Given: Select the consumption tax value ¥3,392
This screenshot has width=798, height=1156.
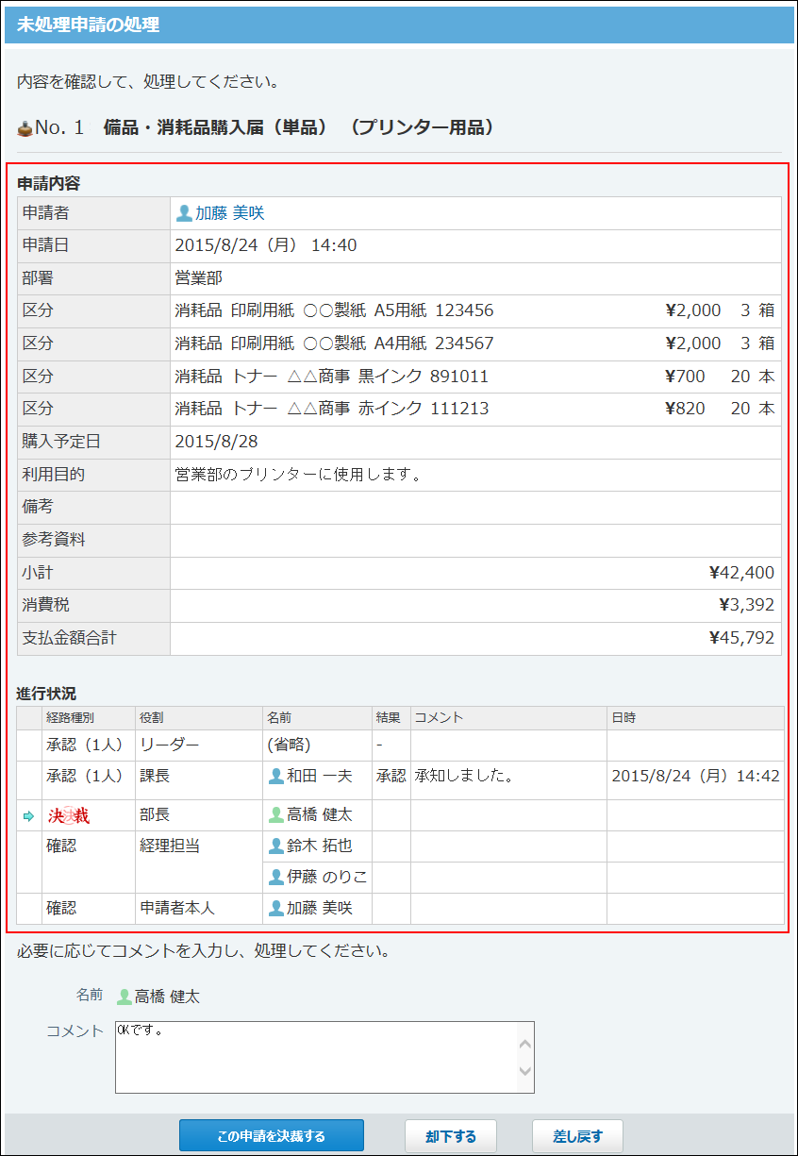Looking at the screenshot, I should click(x=746, y=605).
